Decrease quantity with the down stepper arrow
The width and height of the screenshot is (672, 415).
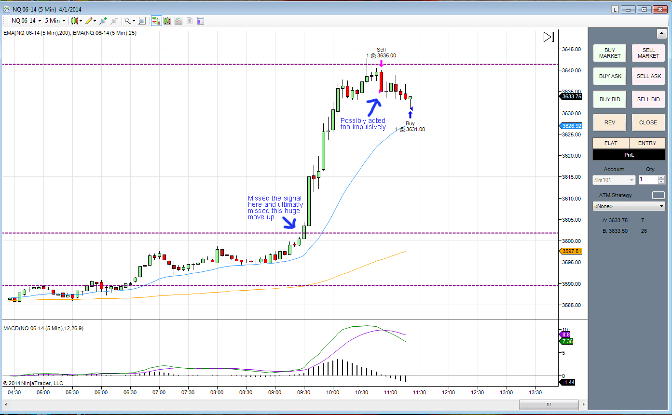(x=661, y=182)
